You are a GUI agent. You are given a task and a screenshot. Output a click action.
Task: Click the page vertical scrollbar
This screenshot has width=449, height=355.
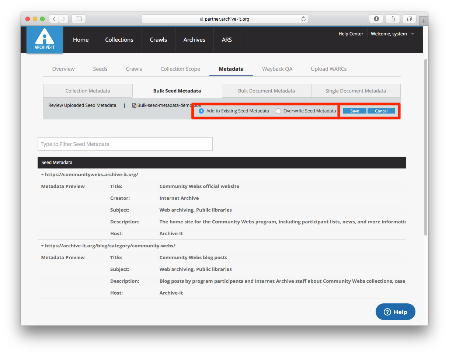click(x=425, y=147)
